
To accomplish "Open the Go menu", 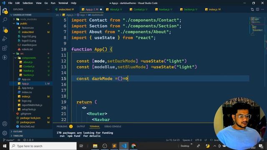I will click(x=46, y=3).
